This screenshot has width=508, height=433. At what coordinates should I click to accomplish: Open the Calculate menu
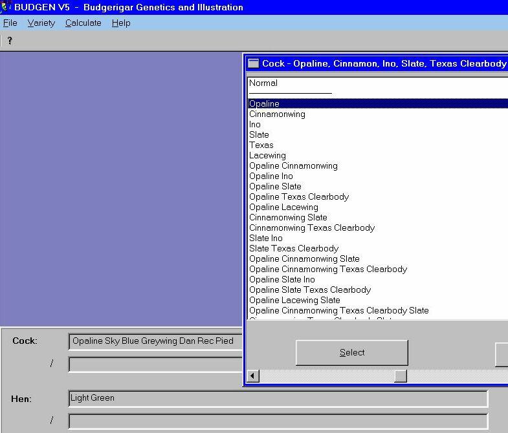coord(83,23)
